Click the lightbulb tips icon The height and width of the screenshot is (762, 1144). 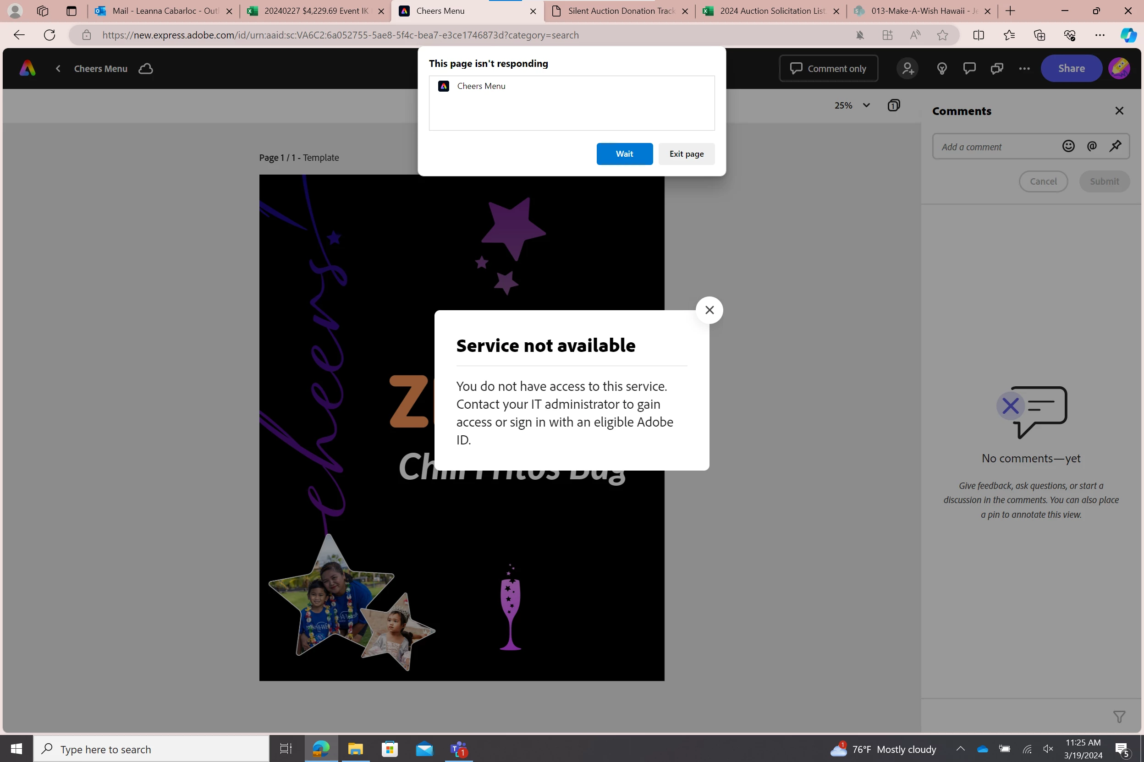941,69
